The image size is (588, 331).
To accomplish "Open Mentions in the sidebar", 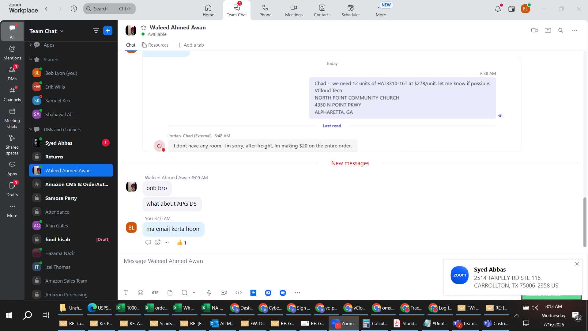I will pyautogui.click(x=12, y=52).
